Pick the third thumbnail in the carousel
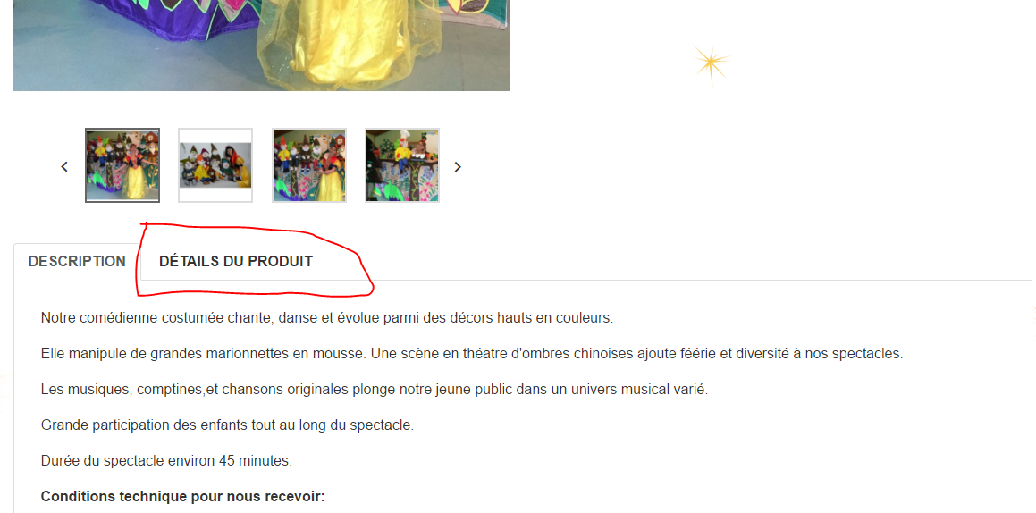The image size is (1036, 513). tap(309, 165)
